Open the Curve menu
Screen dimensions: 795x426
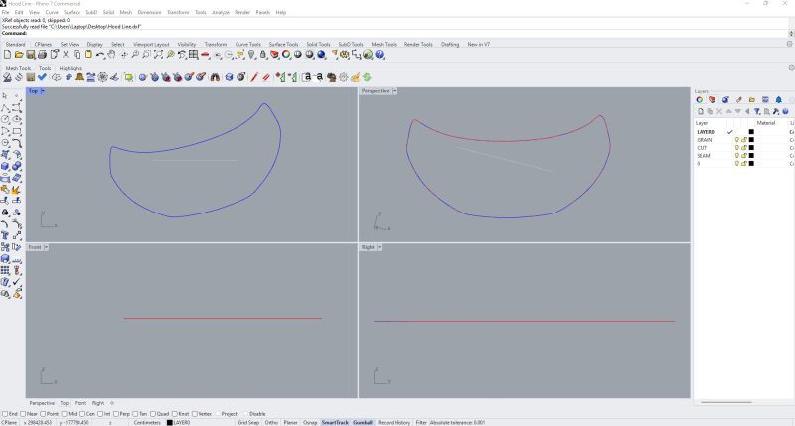pos(52,12)
